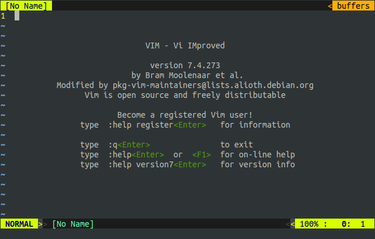Click 'for version info' text
Viewport: 375px width, 239px height.
[258, 164]
